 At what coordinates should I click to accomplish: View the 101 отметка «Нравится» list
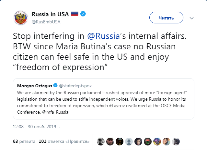coord(59,142)
